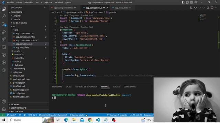Open the Search view in activity bar
This screenshot has height=123, width=220.
tap(4, 16)
